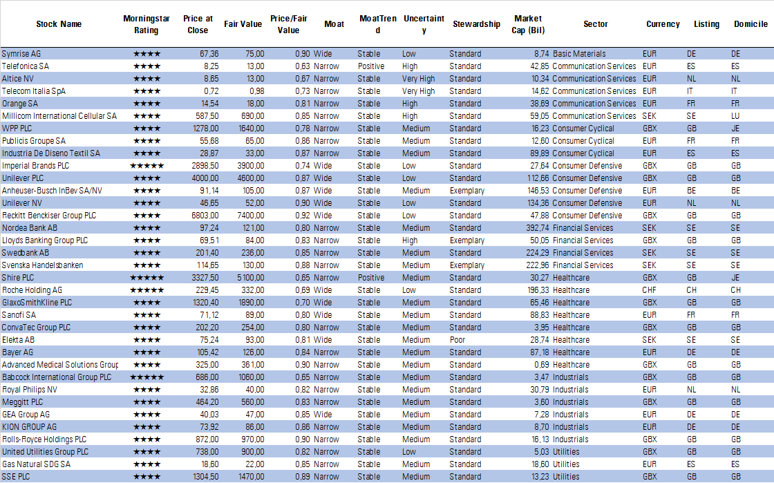The height and width of the screenshot is (483, 774).
Task: Select the Positive moat trend cell for Telefonica SA
Action: click(x=371, y=66)
